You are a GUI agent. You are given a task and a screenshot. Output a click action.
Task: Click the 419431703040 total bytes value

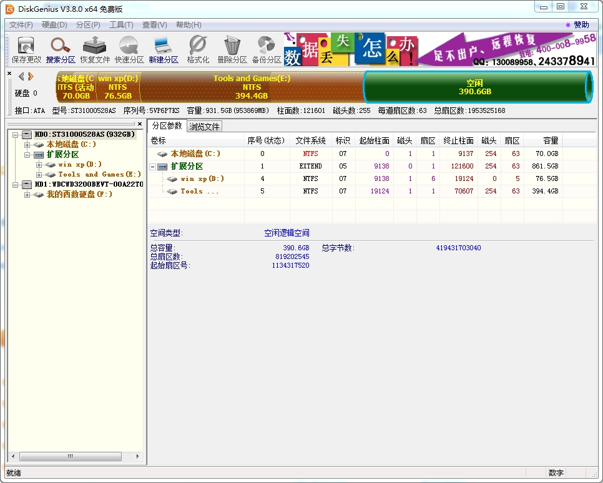[x=458, y=248]
